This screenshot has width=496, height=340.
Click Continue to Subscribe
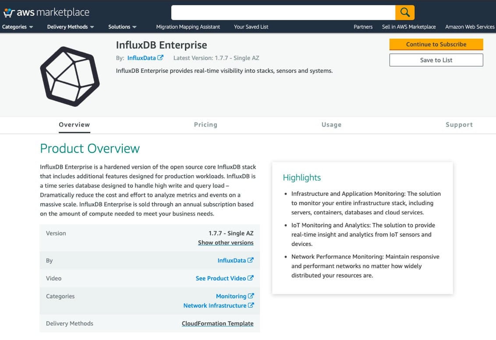pyautogui.click(x=436, y=44)
